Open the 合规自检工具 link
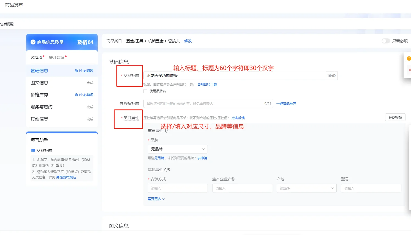This screenshot has height=235, width=411. pos(207,85)
